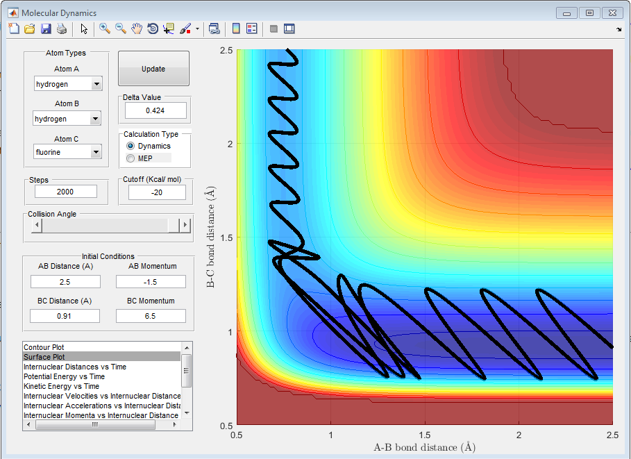Click the Show Plot Tools and dock icon
Image resolution: width=631 pixels, height=459 pixels.
pyautogui.click(x=289, y=28)
